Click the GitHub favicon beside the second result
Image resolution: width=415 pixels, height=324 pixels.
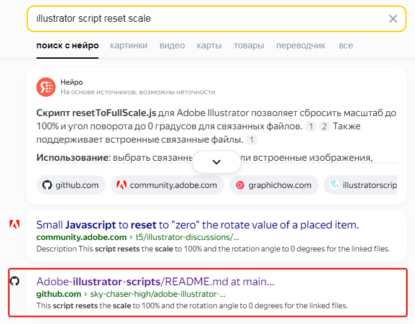pyautogui.click(x=15, y=281)
